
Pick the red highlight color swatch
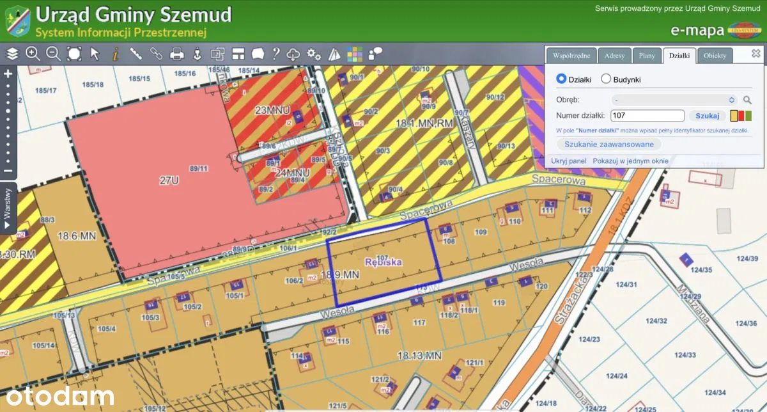[x=741, y=116]
